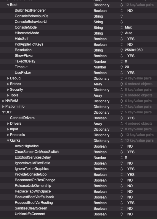Collapse the UEFI dictionary

pyautogui.click(x=3, y=112)
